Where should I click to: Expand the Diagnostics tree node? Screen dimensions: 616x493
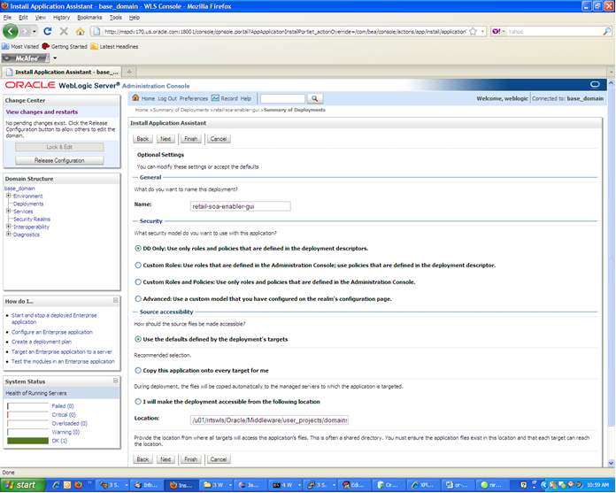(x=8, y=235)
